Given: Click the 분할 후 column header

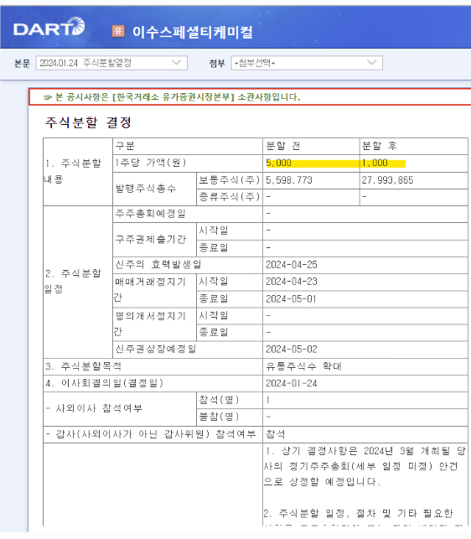Looking at the screenshot, I should click(379, 146).
